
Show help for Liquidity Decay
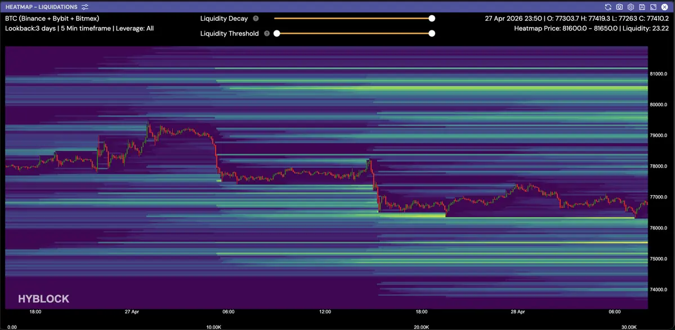click(x=256, y=19)
